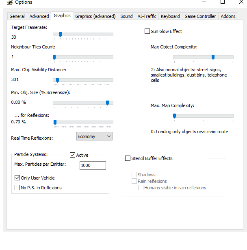This screenshot has width=247, height=250.
Task: Check No P.S. in Reflexions
Action: [17, 188]
